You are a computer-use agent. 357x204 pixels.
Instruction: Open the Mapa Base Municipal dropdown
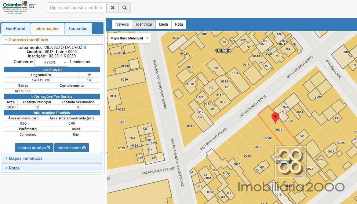(129, 38)
